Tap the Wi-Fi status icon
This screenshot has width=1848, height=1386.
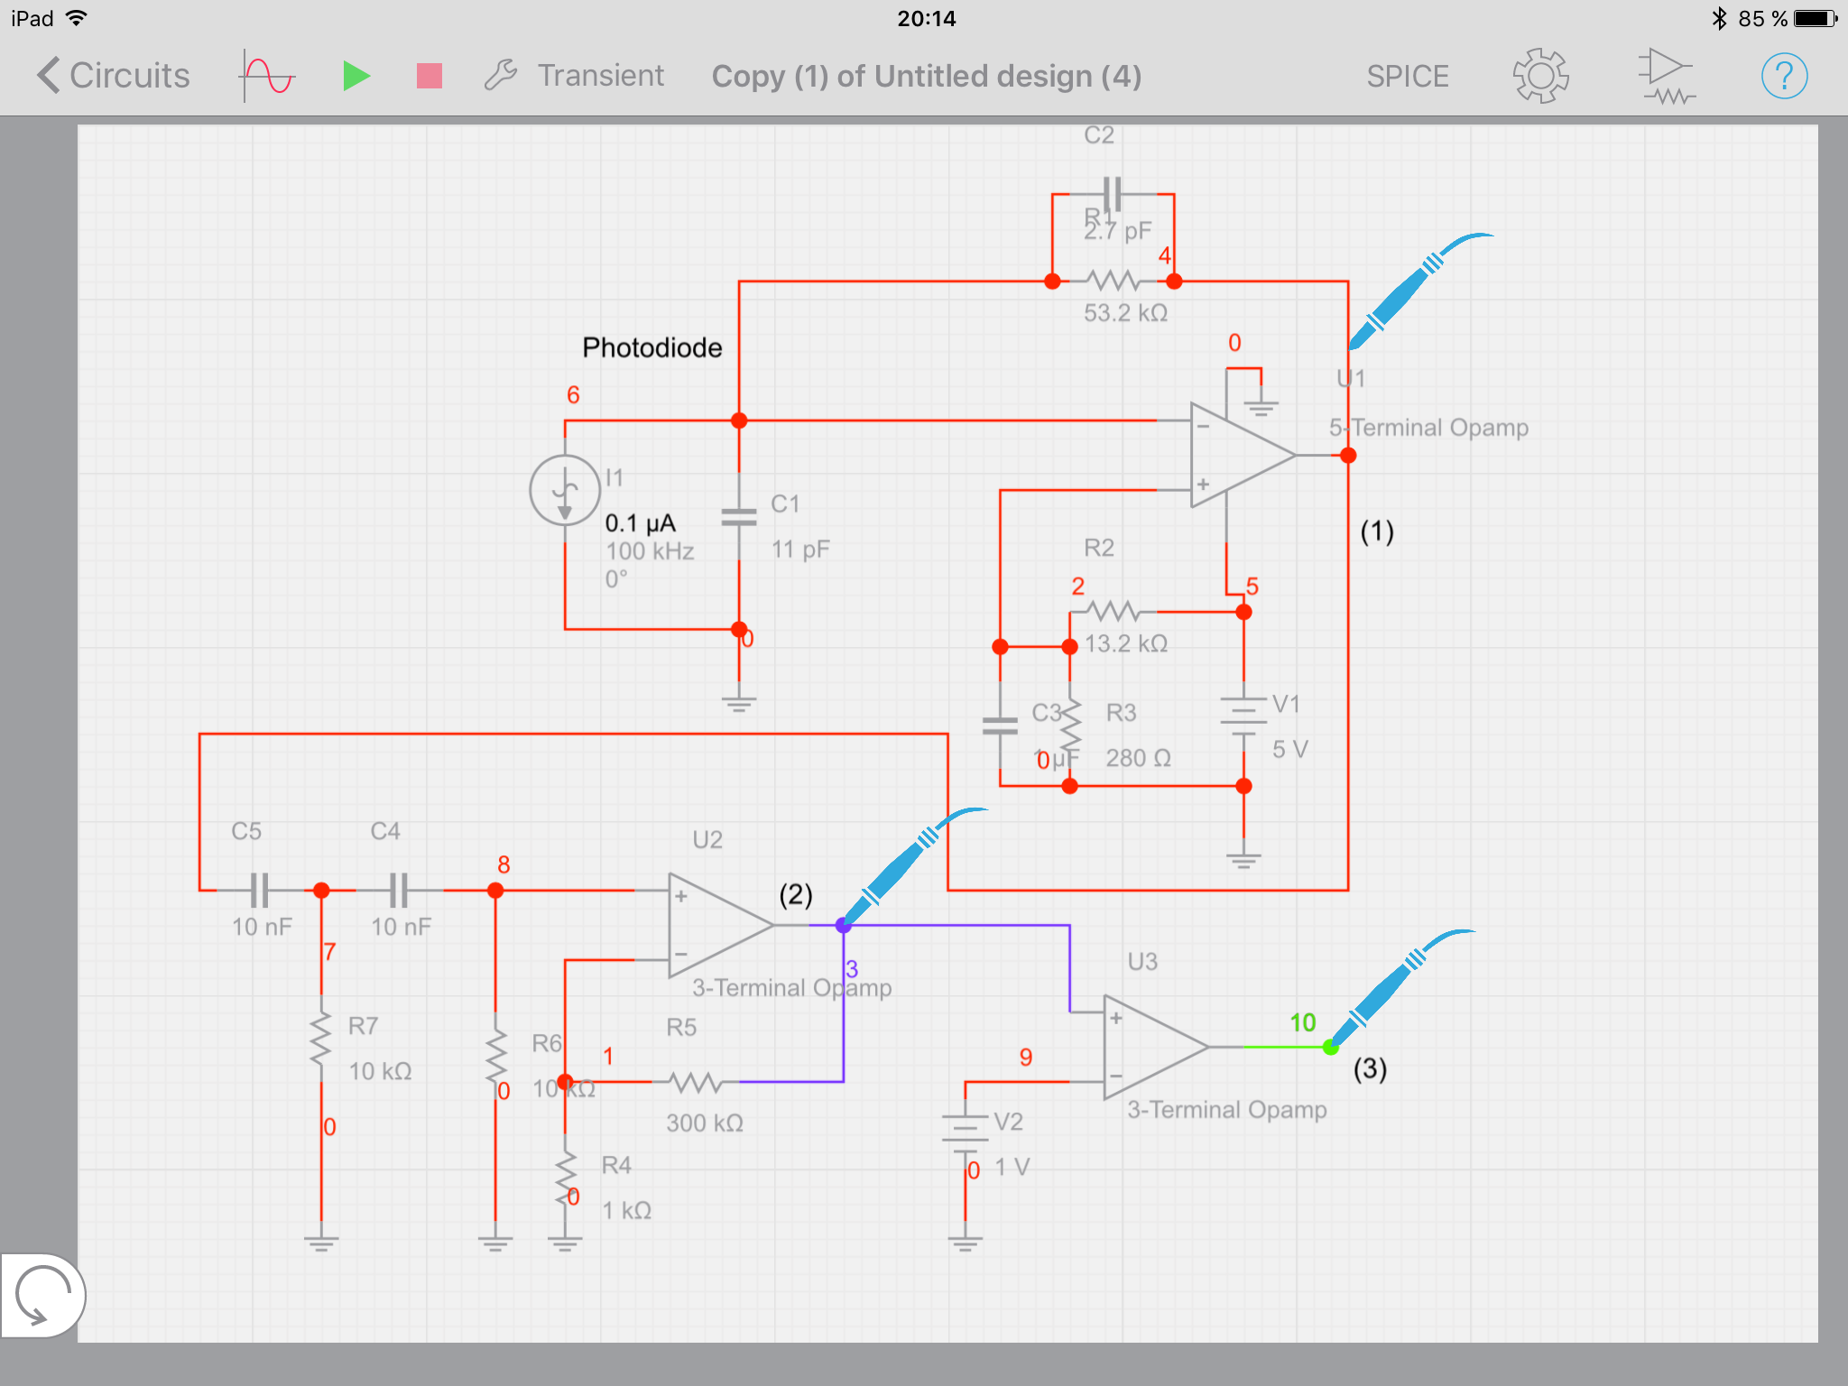coord(77,18)
